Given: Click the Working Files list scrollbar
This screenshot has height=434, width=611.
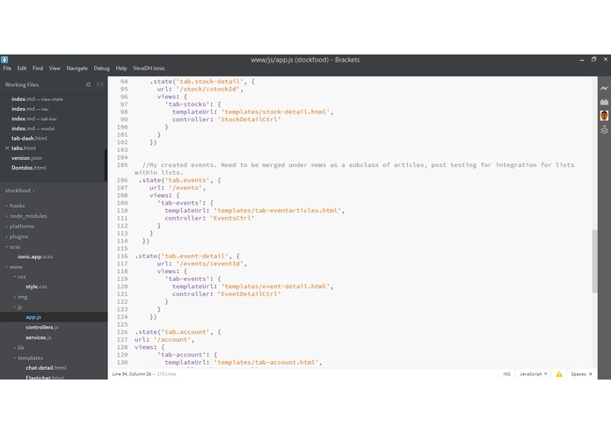Looking at the screenshot, I should pos(105,165).
